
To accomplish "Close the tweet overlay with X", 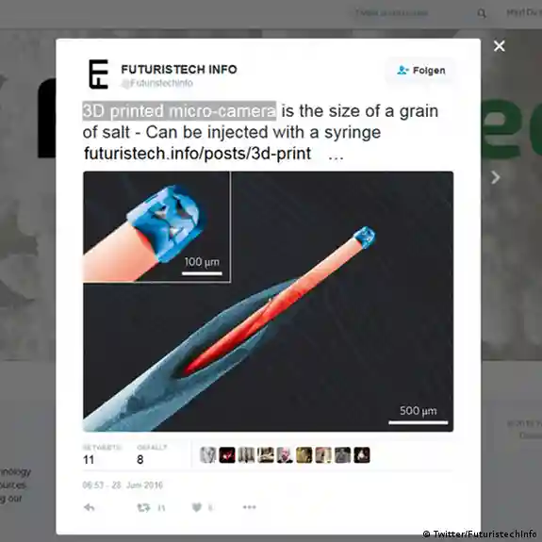I will coord(500,46).
